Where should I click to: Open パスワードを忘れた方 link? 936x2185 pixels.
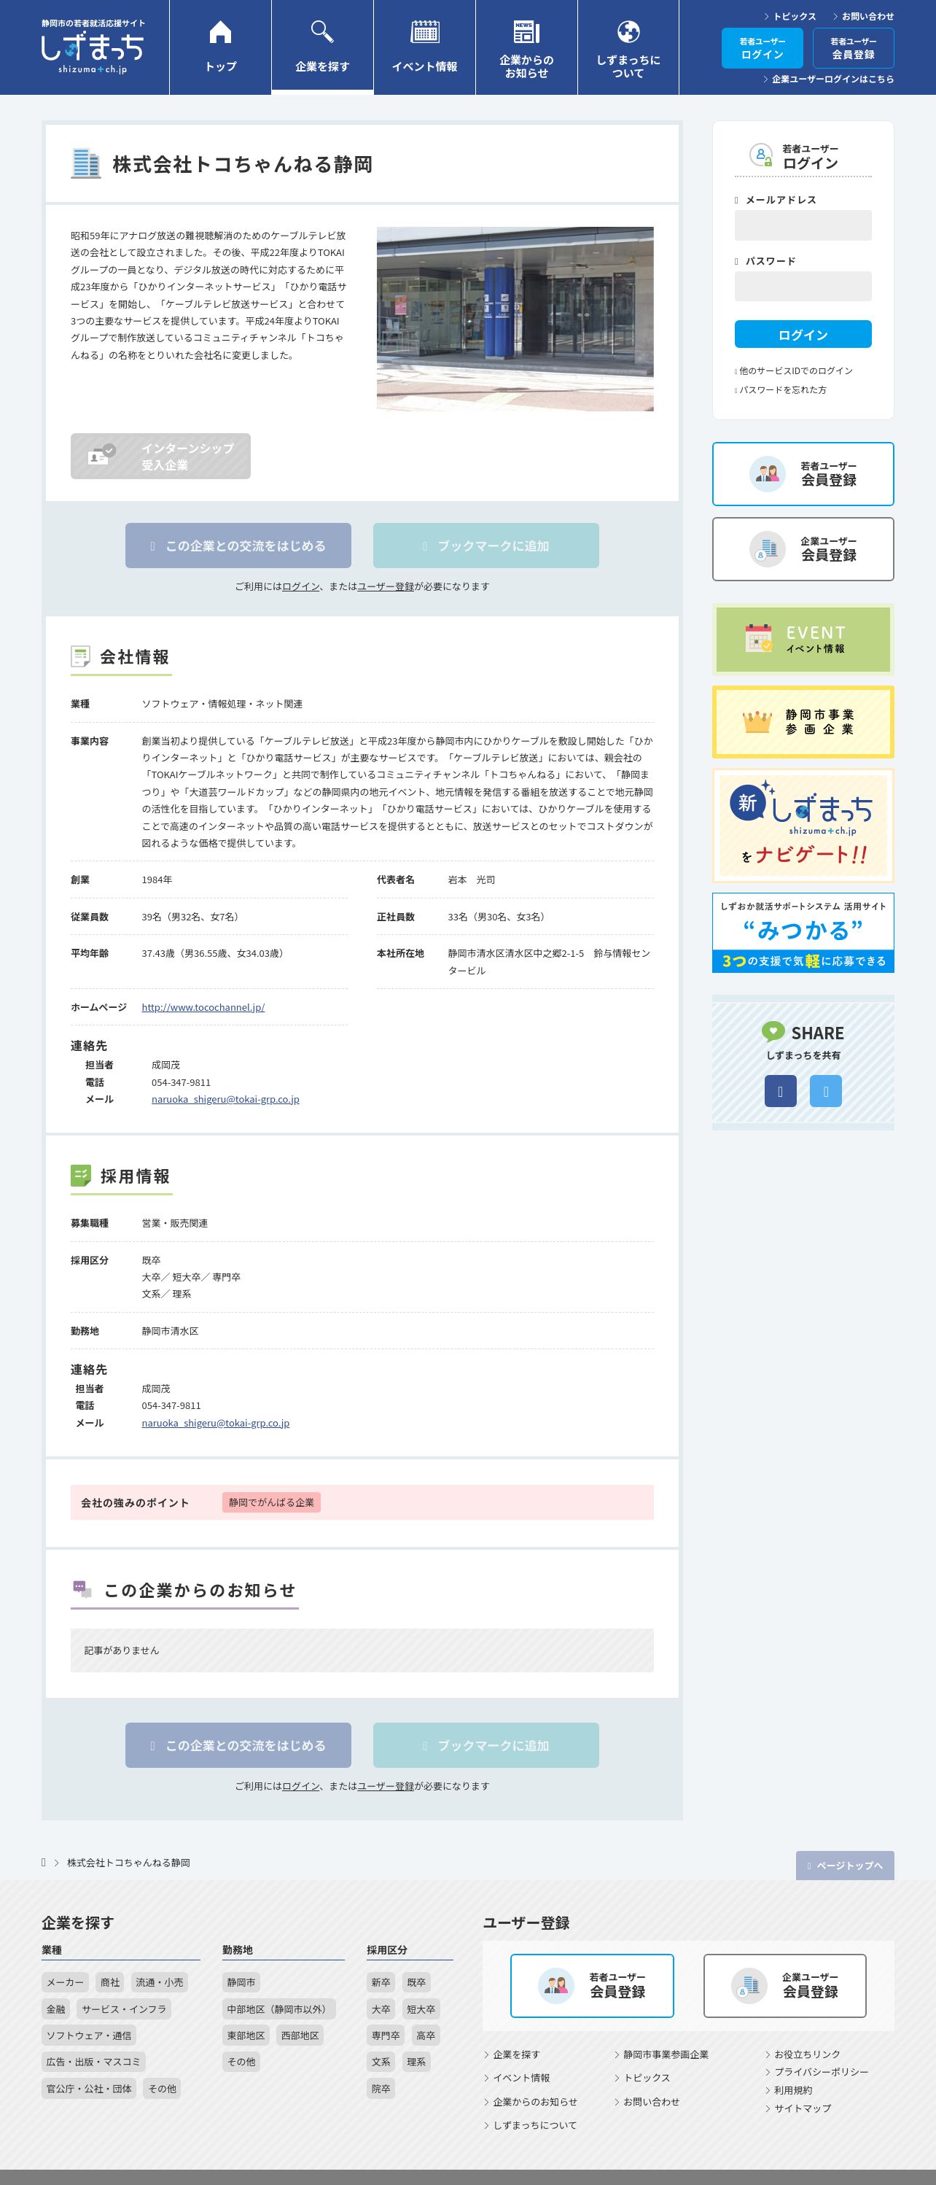[x=781, y=390]
